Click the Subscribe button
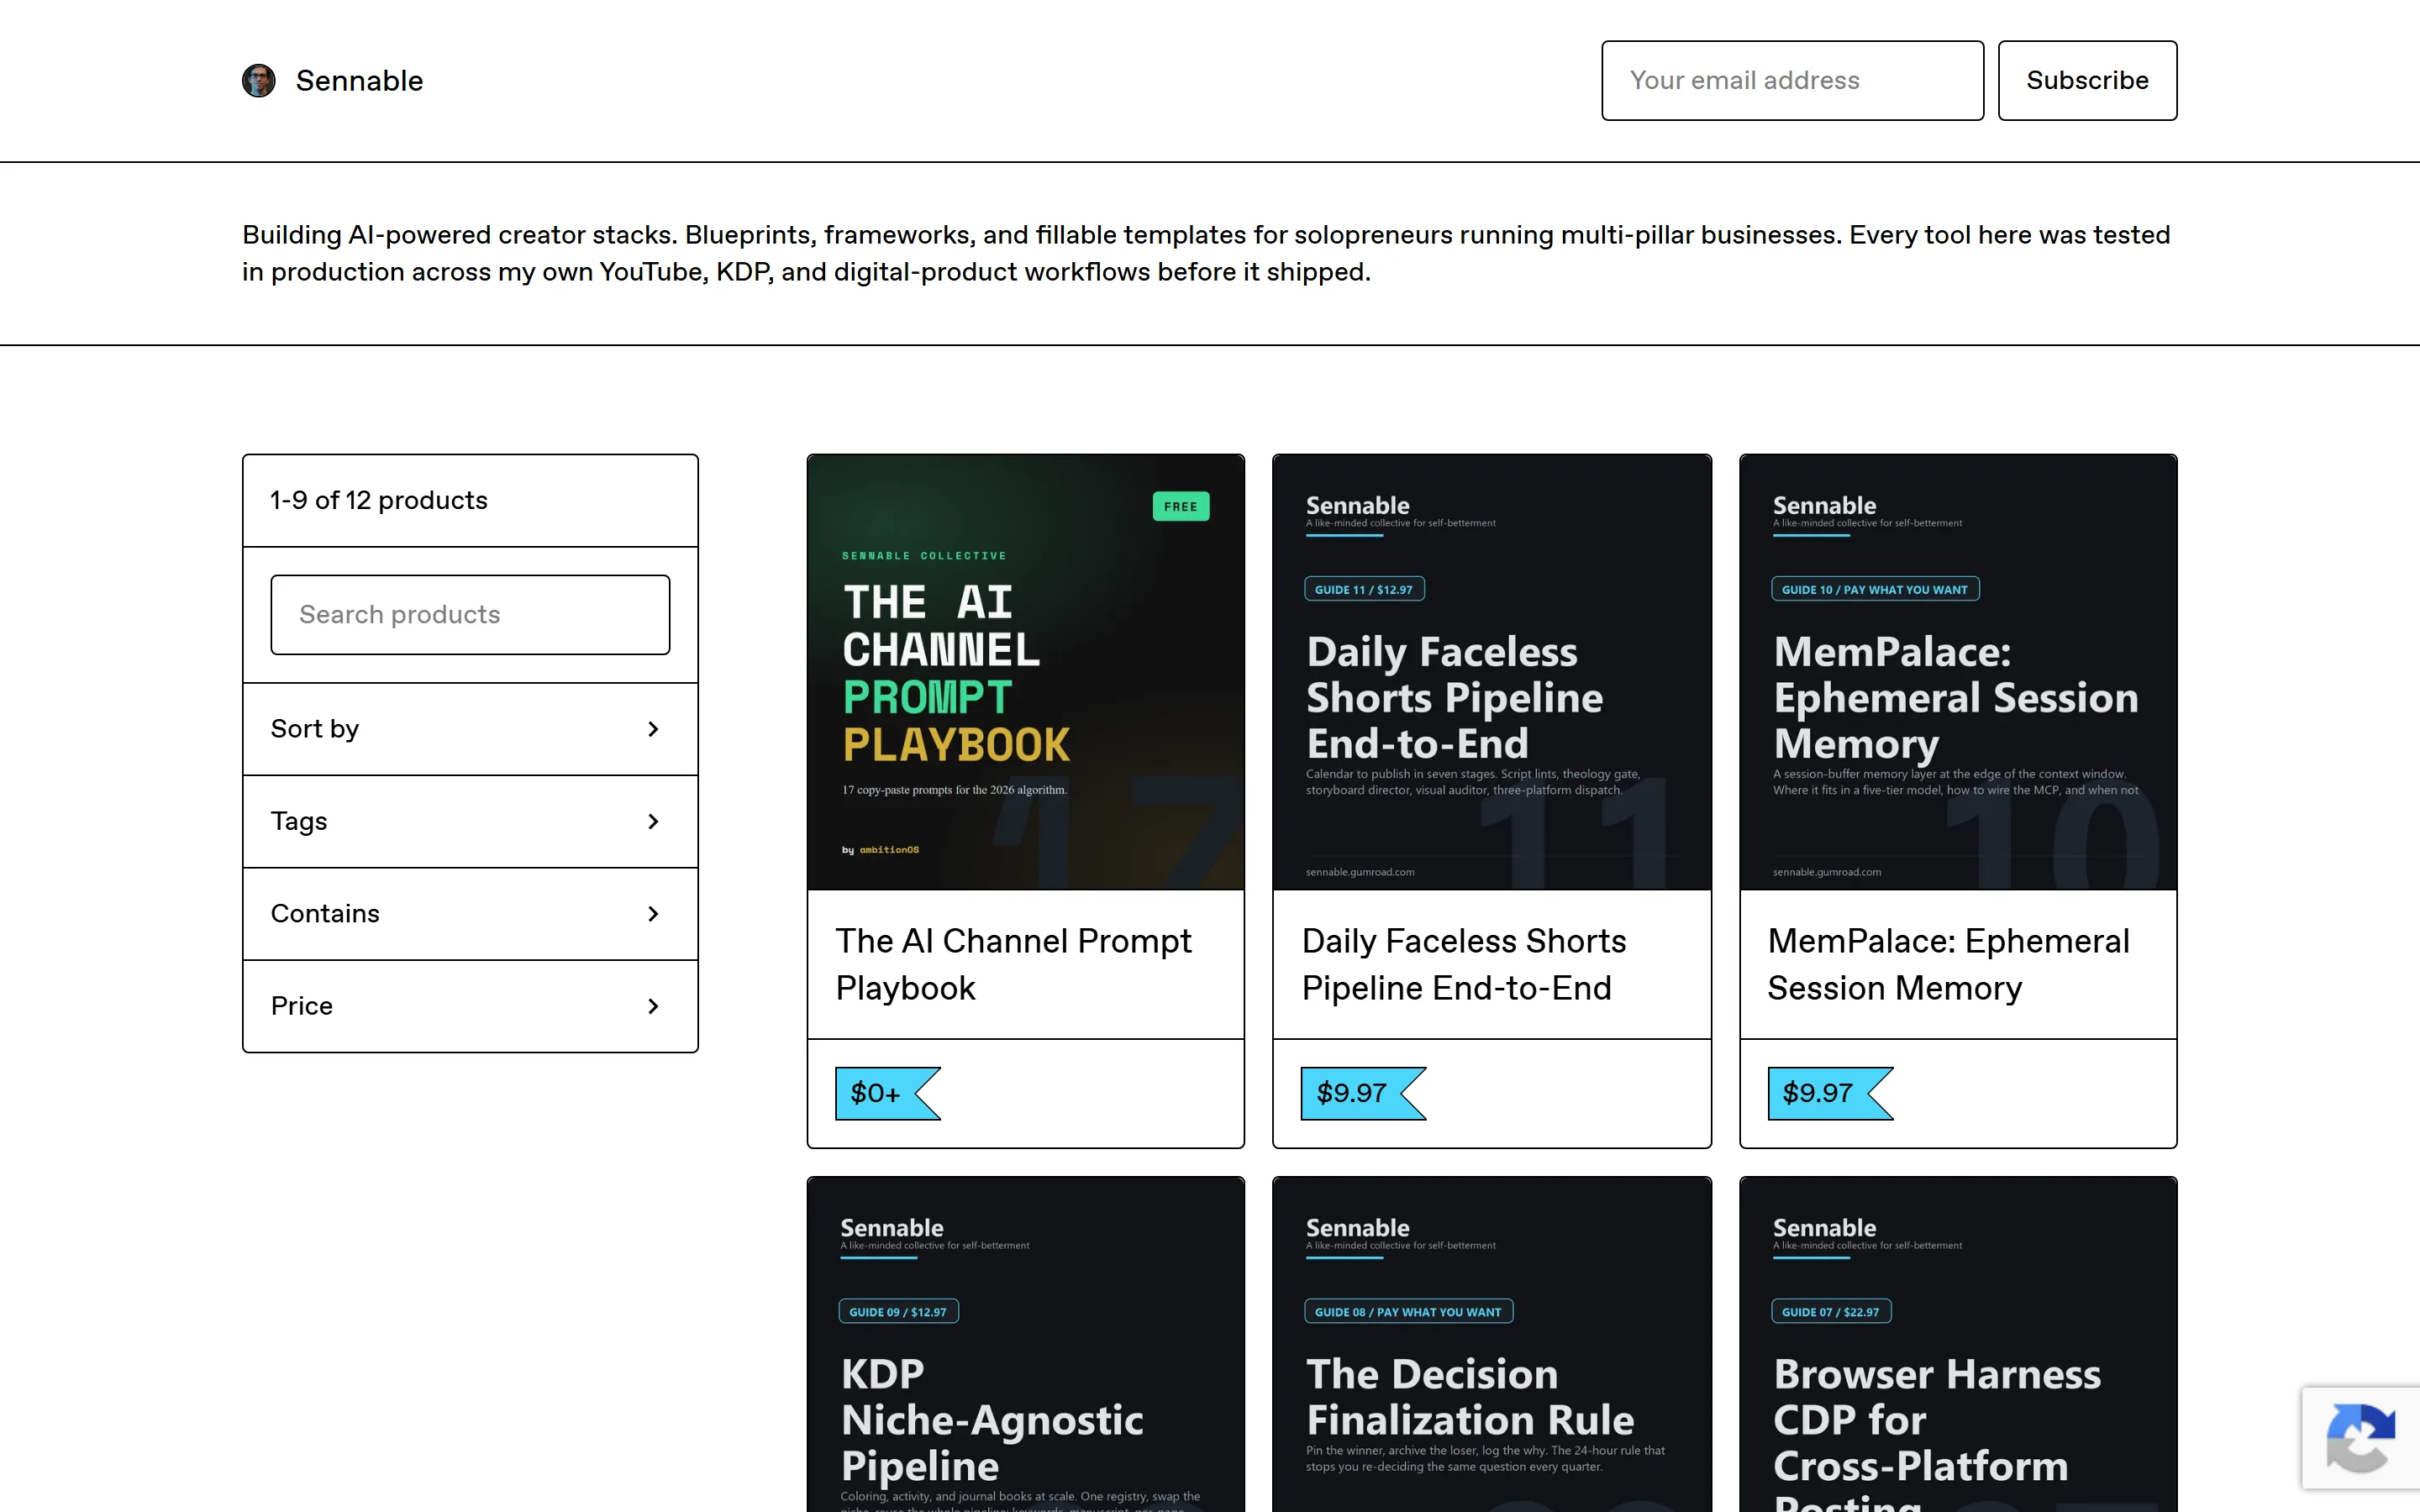The width and height of the screenshot is (2420, 1512). tap(2087, 81)
